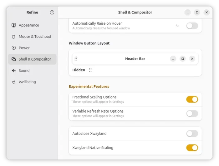This screenshot has width=219, height=166.
Task: Click the Header Bar maximize button preview
Action: click(183, 59)
